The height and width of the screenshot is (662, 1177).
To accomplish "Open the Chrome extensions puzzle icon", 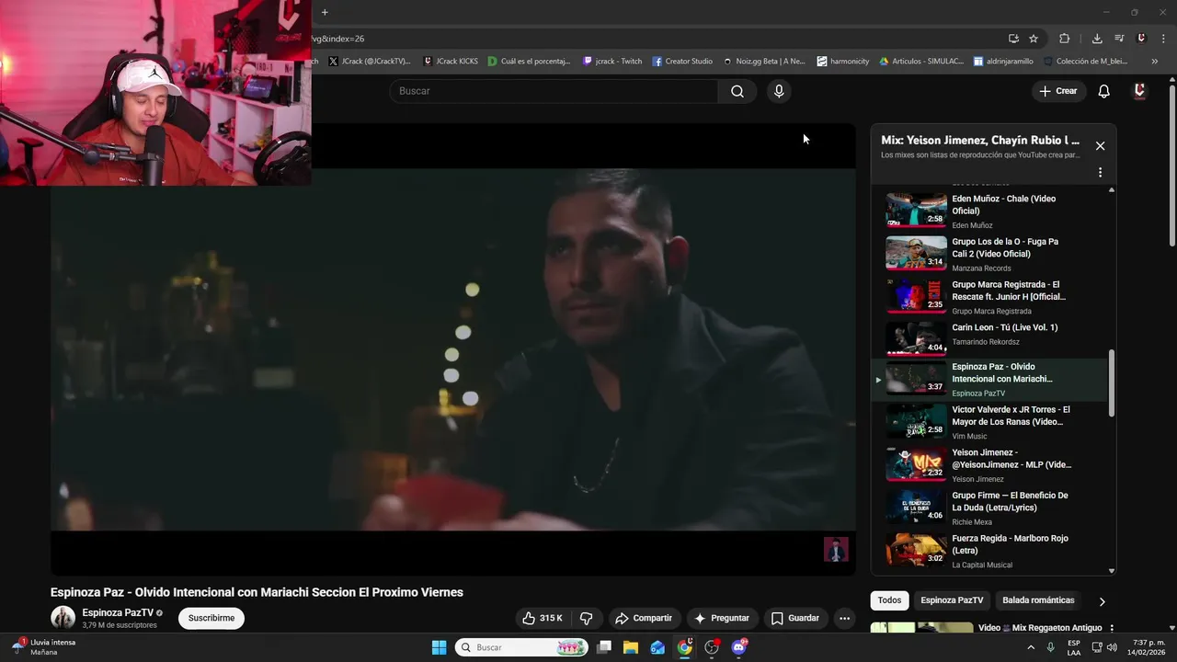I will point(1065,39).
